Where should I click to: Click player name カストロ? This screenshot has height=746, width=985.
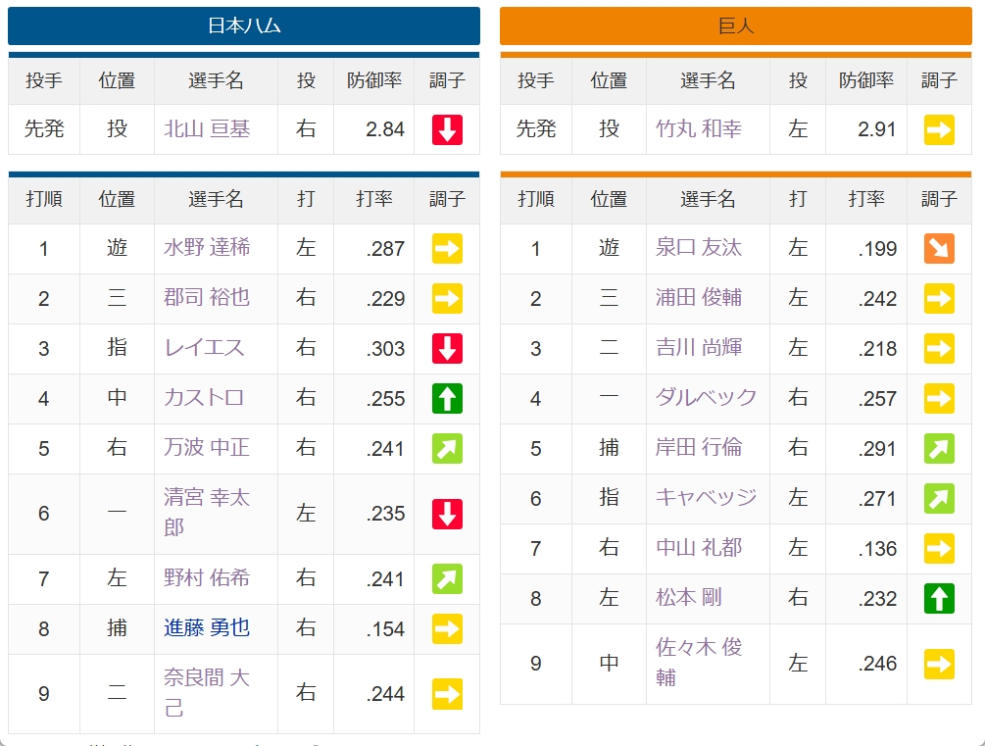(204, 398)
